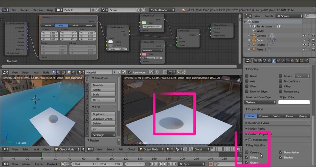Image resolution: width=316 pixels, height=167 pixels.
Task: Open the World properties tab icon
Action: [269, 61]
